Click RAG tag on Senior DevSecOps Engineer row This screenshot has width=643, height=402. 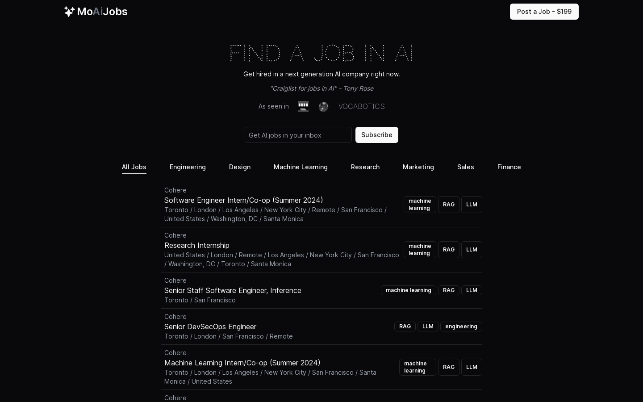(405, 327)
